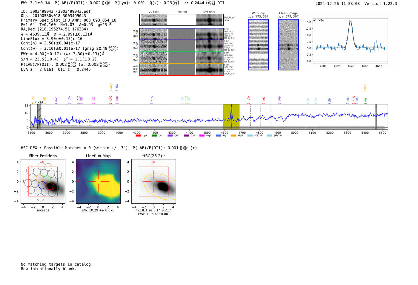Click the 'Weighted Sum' label
The height and width of the screenshot is (285, 418).
[x=229, y=19]
